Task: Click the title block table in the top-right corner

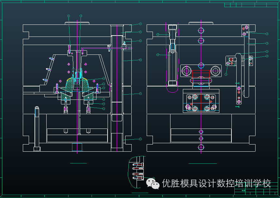Action: [251, 5]
